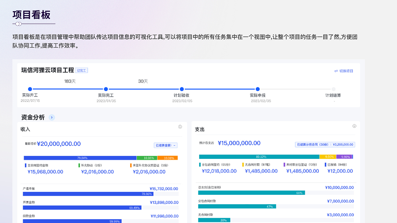Click the 已报销(94份) legend label
Image resolution: width=397 pixels, height=223 pixels.
pos(337,165)
